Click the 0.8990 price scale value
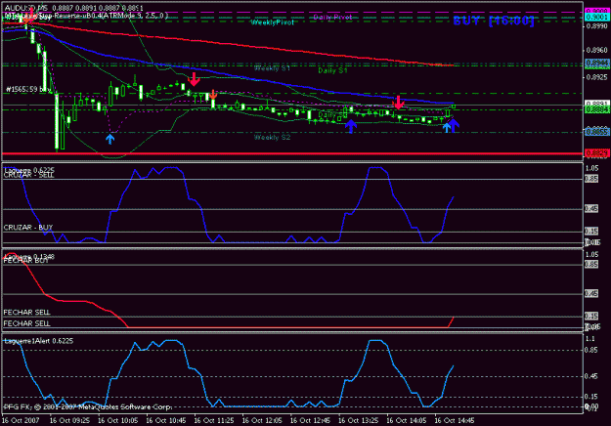Image resolution: width=611 pixels, height=426 pixels. [x=596, y=26]
